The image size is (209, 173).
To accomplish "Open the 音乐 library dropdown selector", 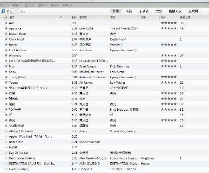I will point(10,11).
